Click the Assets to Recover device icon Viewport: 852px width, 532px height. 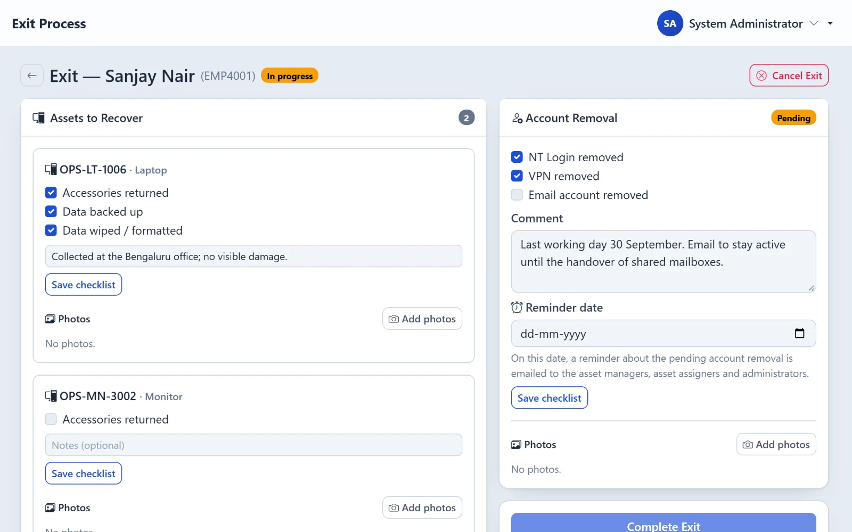coord(38,118)
